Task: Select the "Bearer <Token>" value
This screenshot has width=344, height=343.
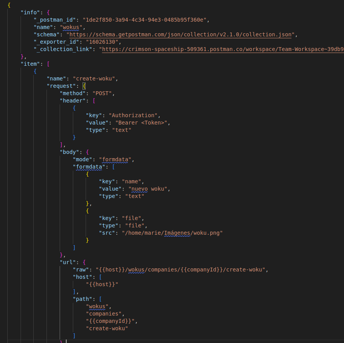Action: coord(141,123)
